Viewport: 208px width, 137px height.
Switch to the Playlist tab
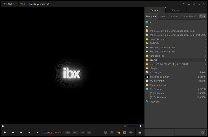(176, 10)
